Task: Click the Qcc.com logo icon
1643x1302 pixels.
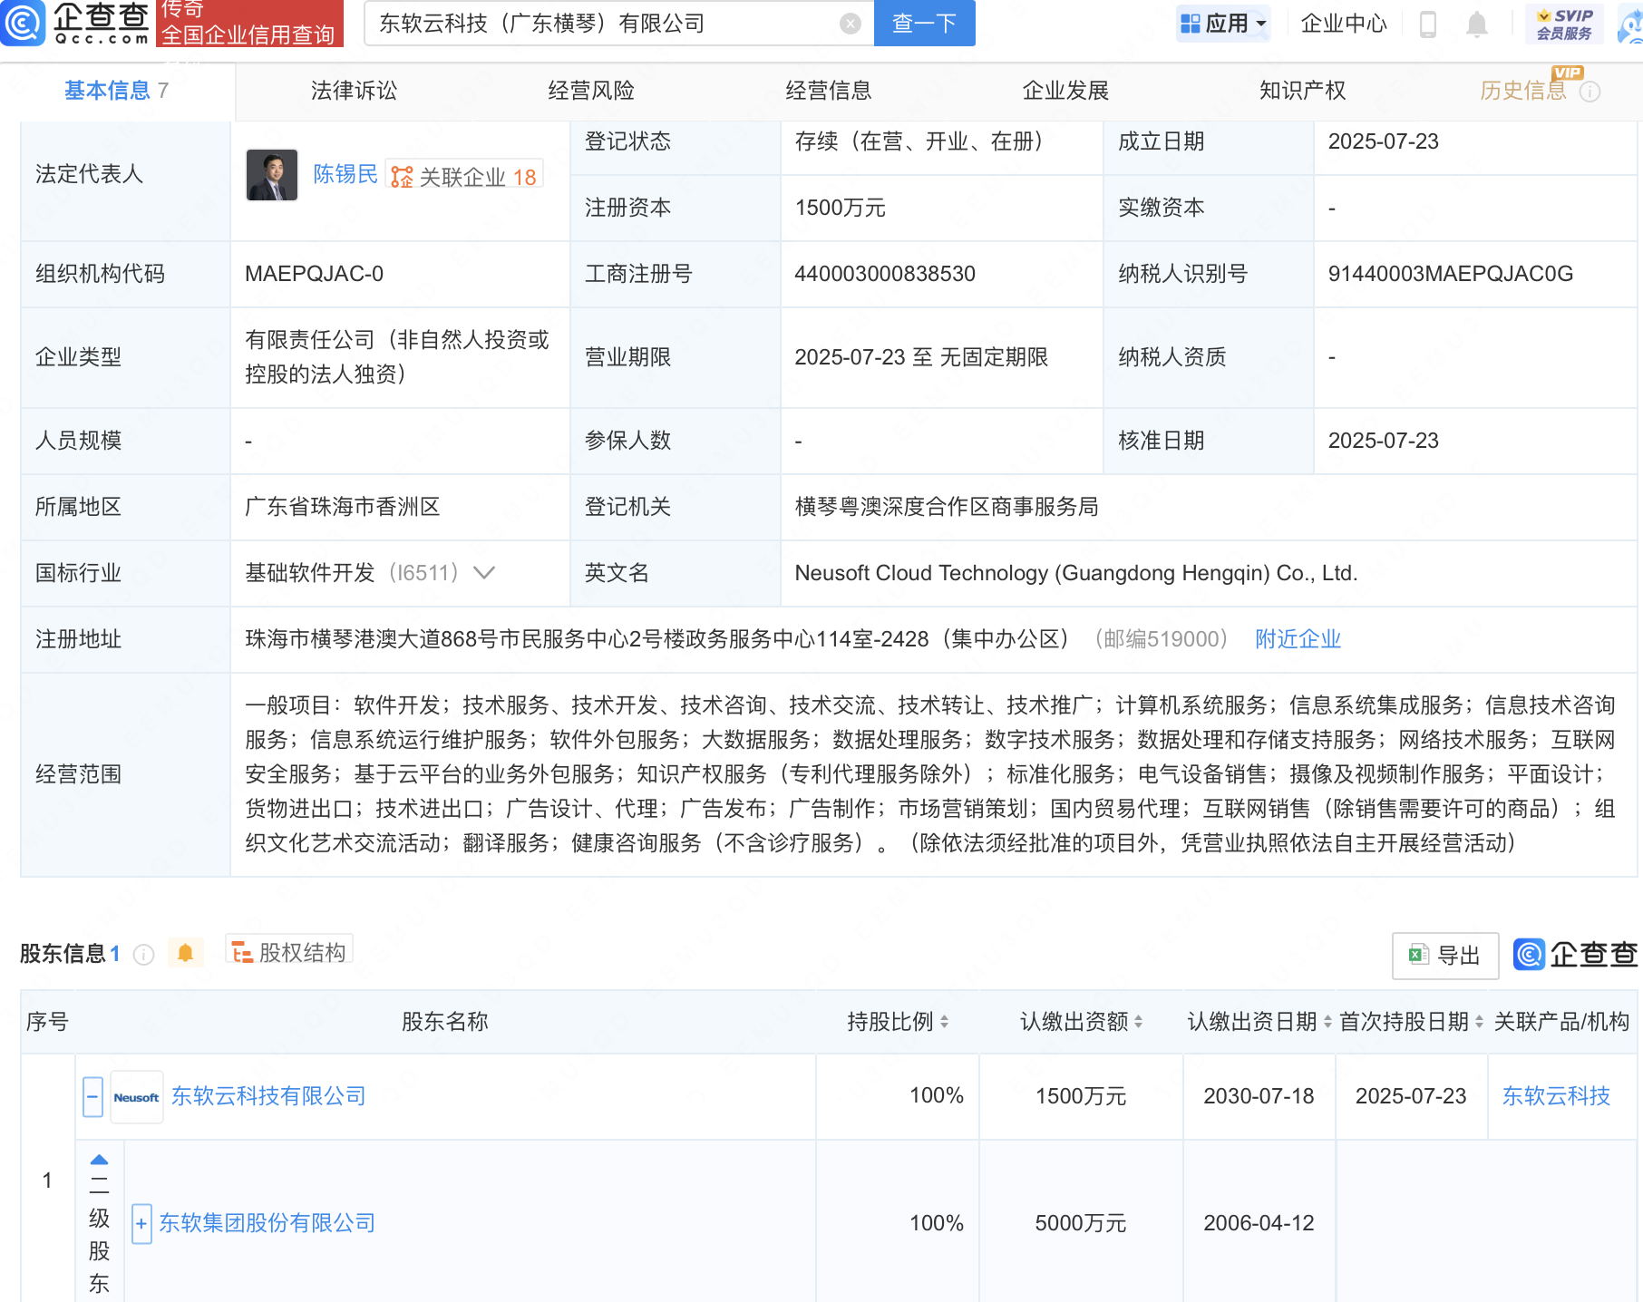Action: (22, 23)
